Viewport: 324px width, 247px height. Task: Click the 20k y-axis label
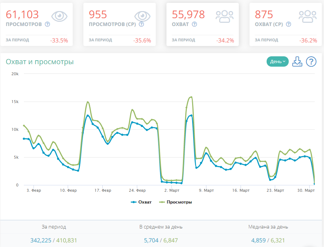tap(15, 74)
